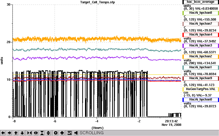
Task: Click the VAL=0.0340058 reading
Action: (x=206, y=9)
